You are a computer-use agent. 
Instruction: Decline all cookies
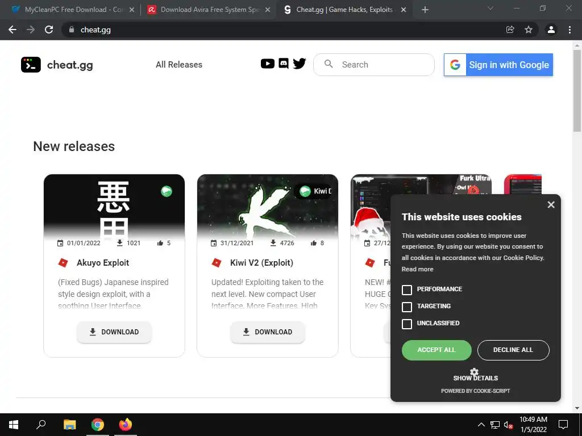[x=513, y=350]
